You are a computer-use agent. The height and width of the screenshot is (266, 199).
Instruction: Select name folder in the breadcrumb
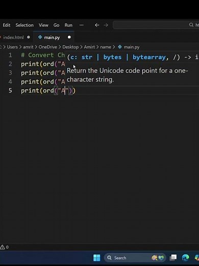(106, 47)
